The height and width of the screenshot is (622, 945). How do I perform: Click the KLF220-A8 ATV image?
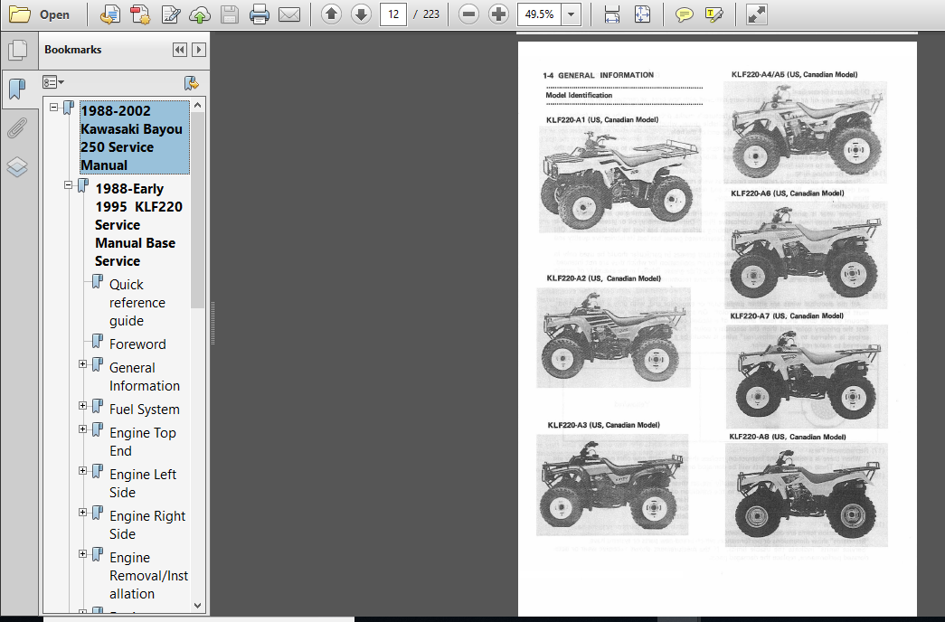tap(807, 495)
